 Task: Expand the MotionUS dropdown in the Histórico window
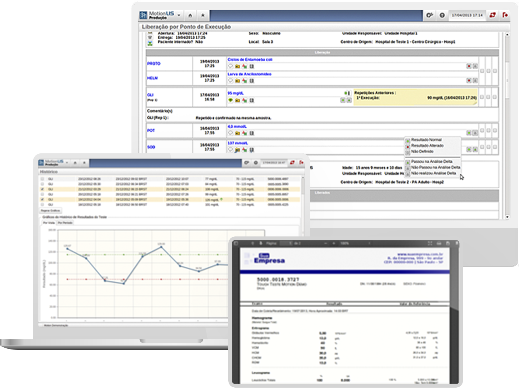click(67, 163)
